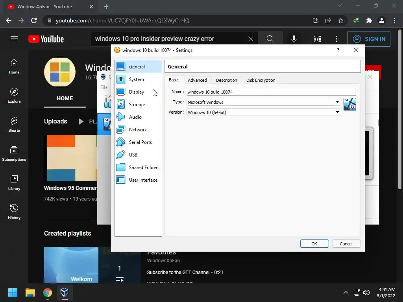Show hidden system tray icons

(x=346, y=293)
